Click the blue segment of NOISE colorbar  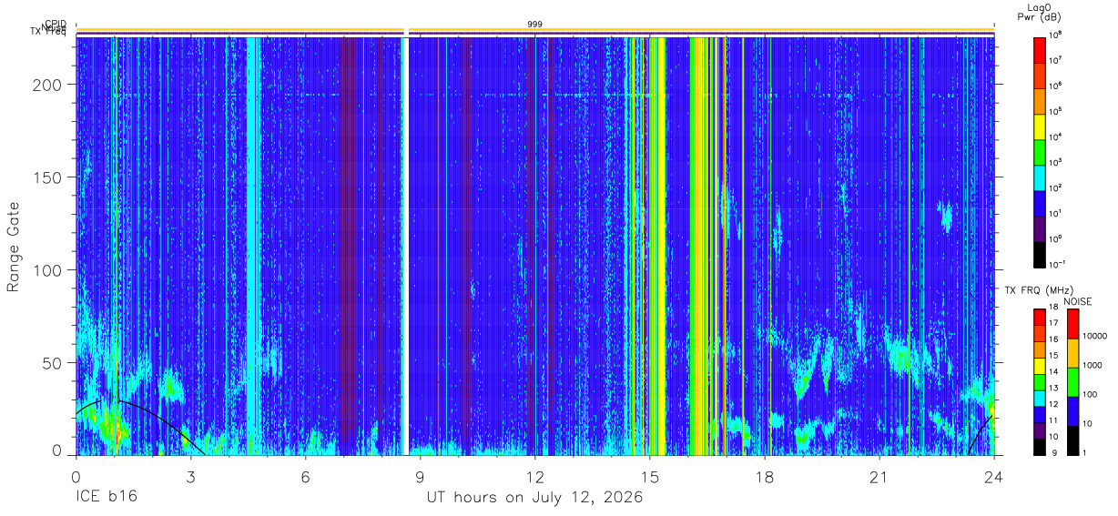pos(1072,411)
